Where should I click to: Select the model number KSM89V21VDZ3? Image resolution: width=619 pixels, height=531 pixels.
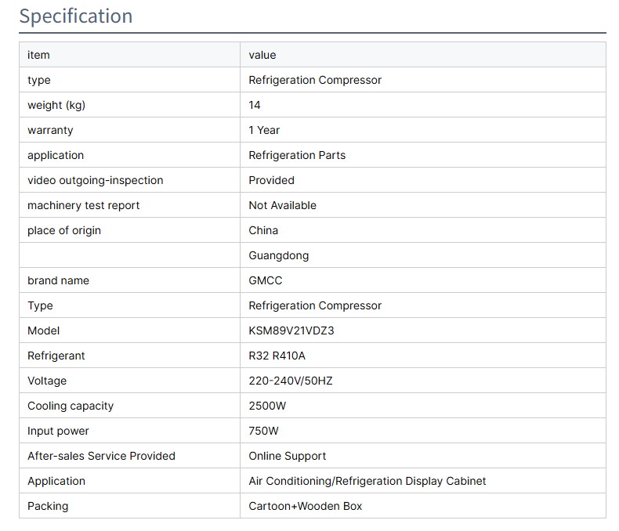(291, 331)
